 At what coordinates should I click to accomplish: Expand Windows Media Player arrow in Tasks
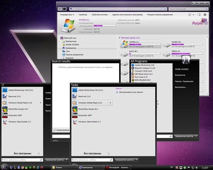[110, 103]
